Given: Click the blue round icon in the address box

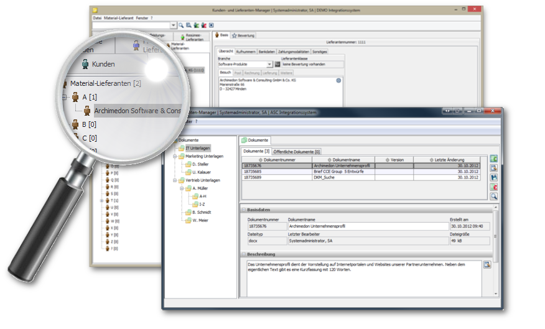Looking at the screenshot, I should point(338,80).
